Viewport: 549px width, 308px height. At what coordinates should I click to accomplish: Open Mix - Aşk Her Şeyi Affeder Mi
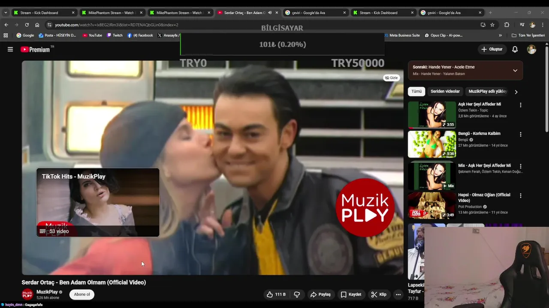pyautogui.click(x=484, y=166)
